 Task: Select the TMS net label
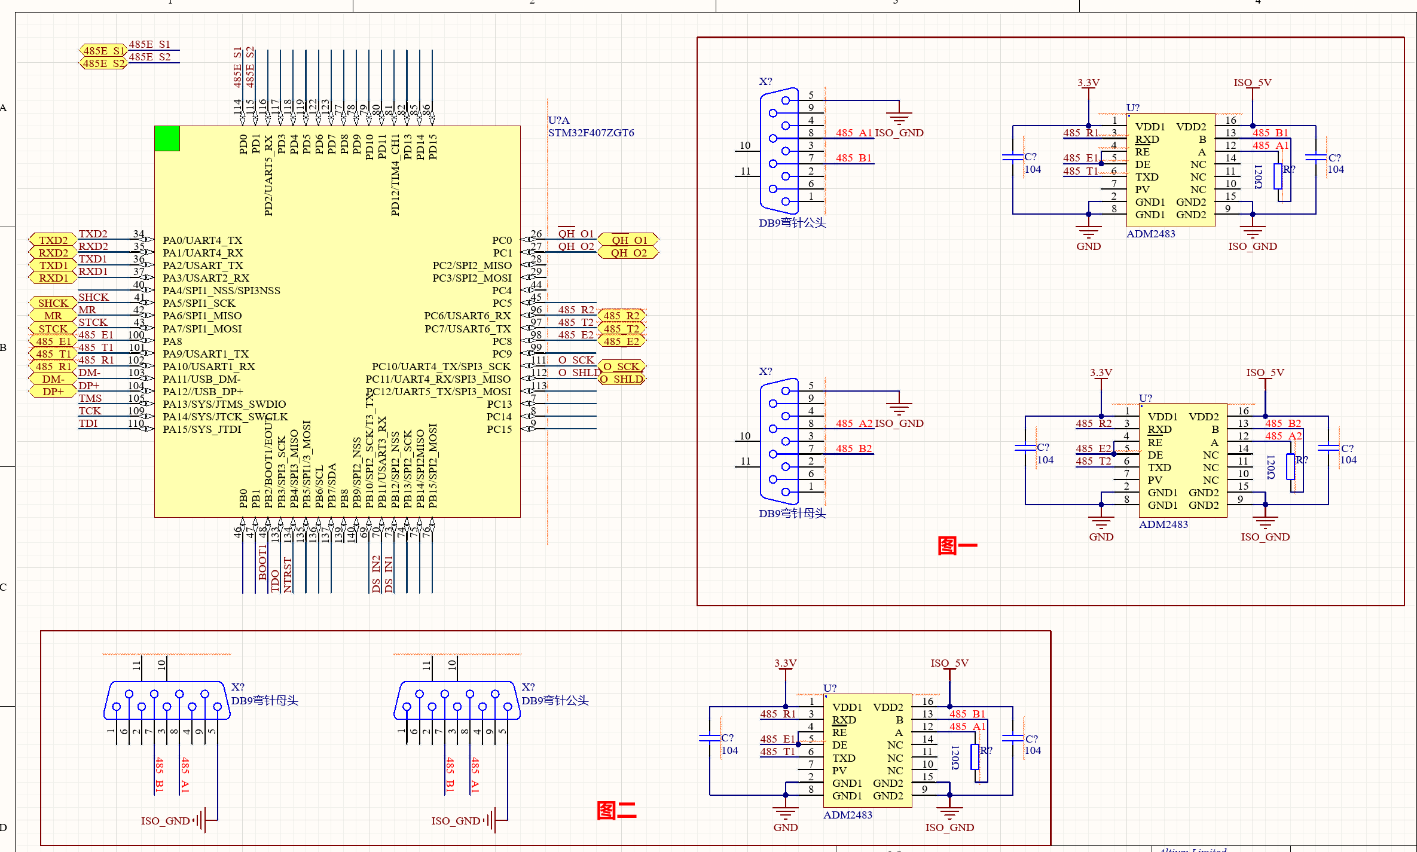[x=90, y=398]
